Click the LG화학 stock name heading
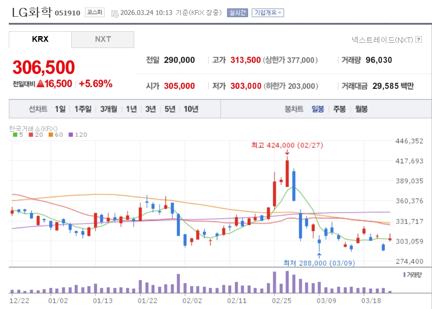432x309 pixels. point(32,12)
